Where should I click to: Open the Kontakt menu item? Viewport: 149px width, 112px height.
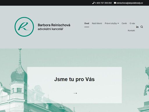[131, 31]
